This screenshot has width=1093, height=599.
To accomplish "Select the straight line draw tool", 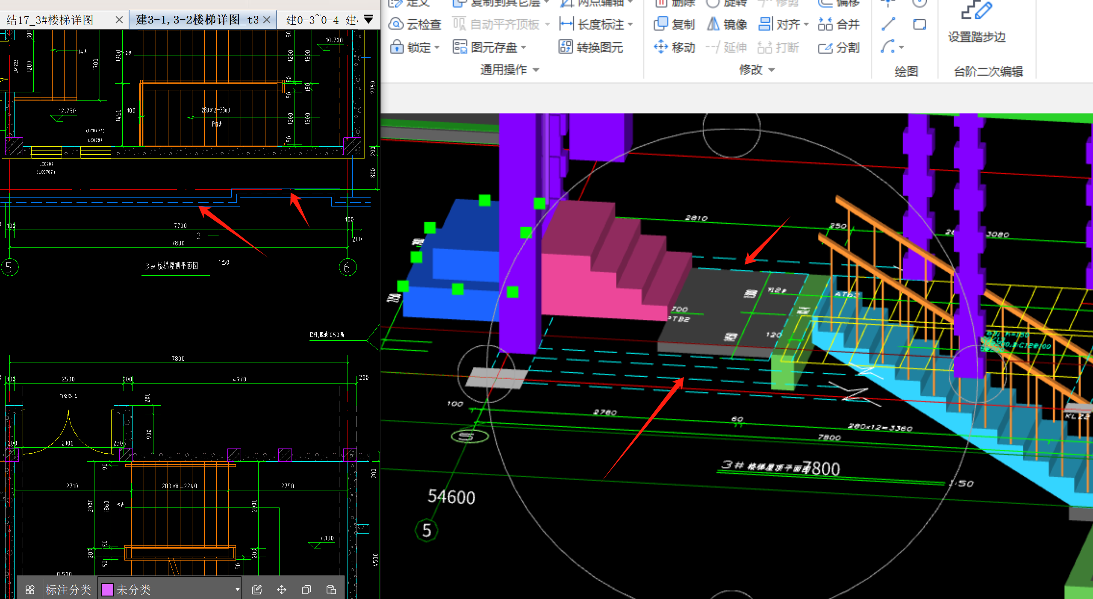I will pos(888,24).
